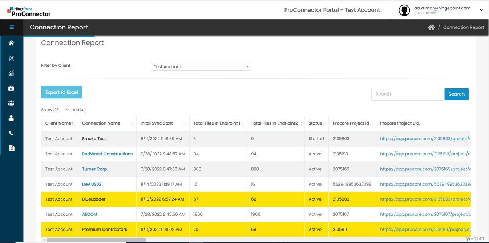Viewport: 489px width, 243px height.
Task: Sort by Status column
Action: point(316,123)
